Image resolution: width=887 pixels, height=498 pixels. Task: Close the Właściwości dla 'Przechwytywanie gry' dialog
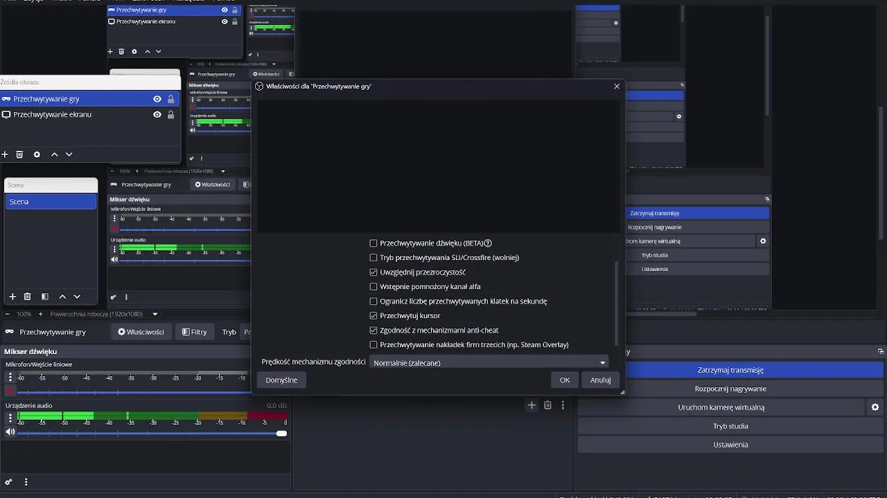(x=617, y=86)
